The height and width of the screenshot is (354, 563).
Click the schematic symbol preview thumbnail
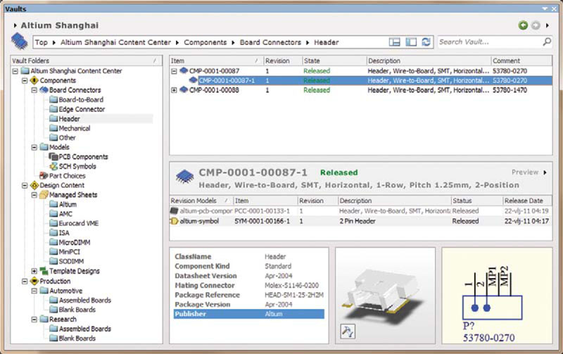497,296
